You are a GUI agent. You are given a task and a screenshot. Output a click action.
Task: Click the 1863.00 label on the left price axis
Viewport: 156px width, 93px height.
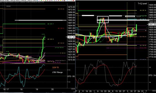click(x=71, y=18)
